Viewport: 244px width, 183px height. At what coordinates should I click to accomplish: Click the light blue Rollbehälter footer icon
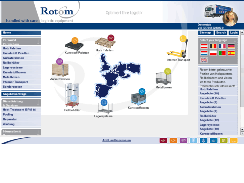tap(193, 140)
